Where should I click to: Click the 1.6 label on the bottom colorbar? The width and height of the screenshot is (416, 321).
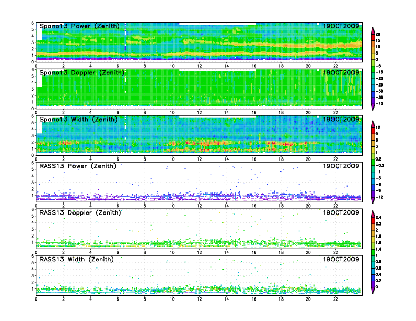(378, 243)
